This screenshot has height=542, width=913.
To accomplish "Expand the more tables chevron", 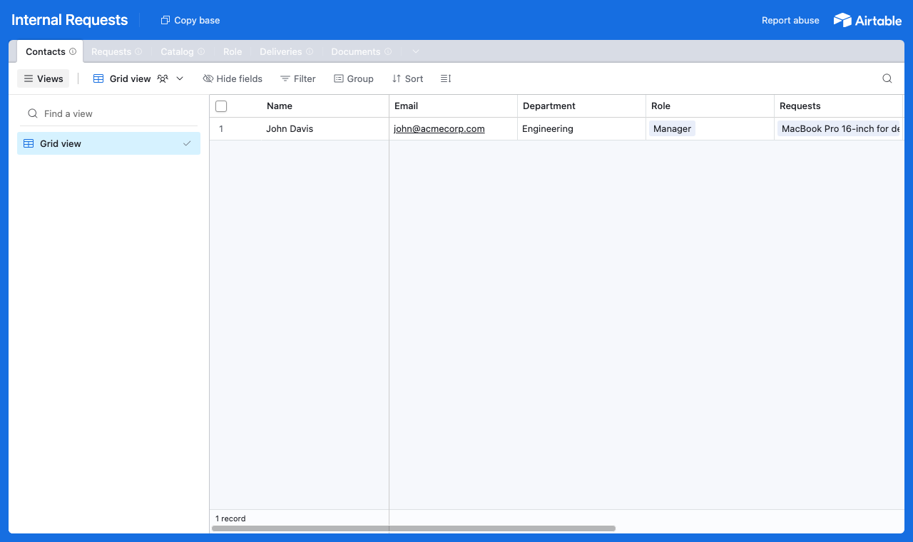I will pyautogui.click(x=416, y=51).
